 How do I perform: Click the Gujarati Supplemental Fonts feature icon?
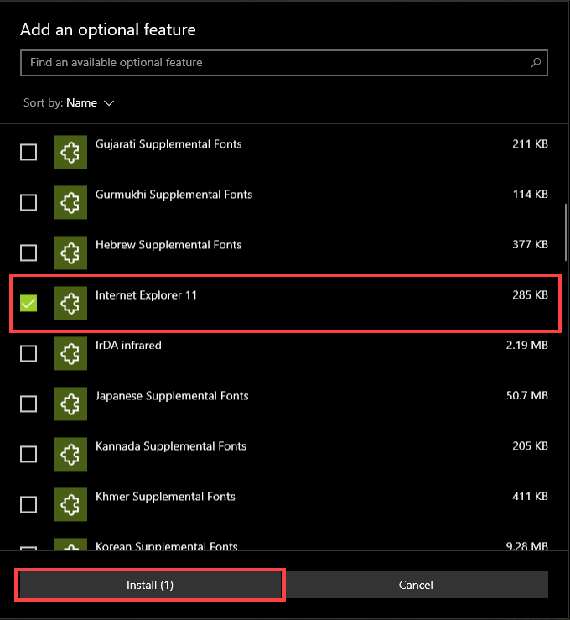[70, 152]
